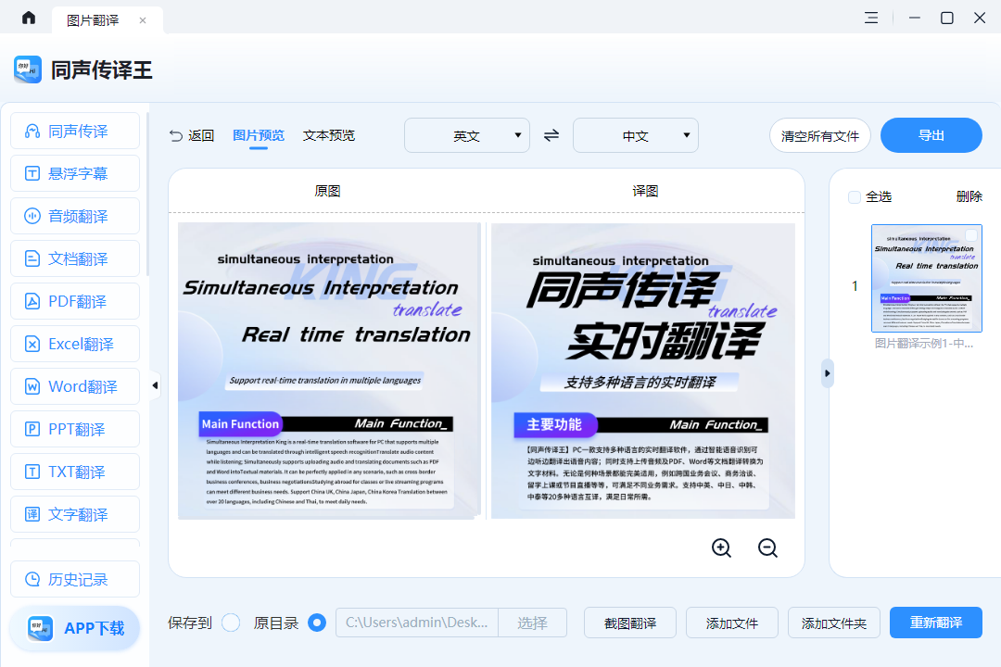Open 文字翻译 in the sidebar
The image size is (1001, 667).
75,514
